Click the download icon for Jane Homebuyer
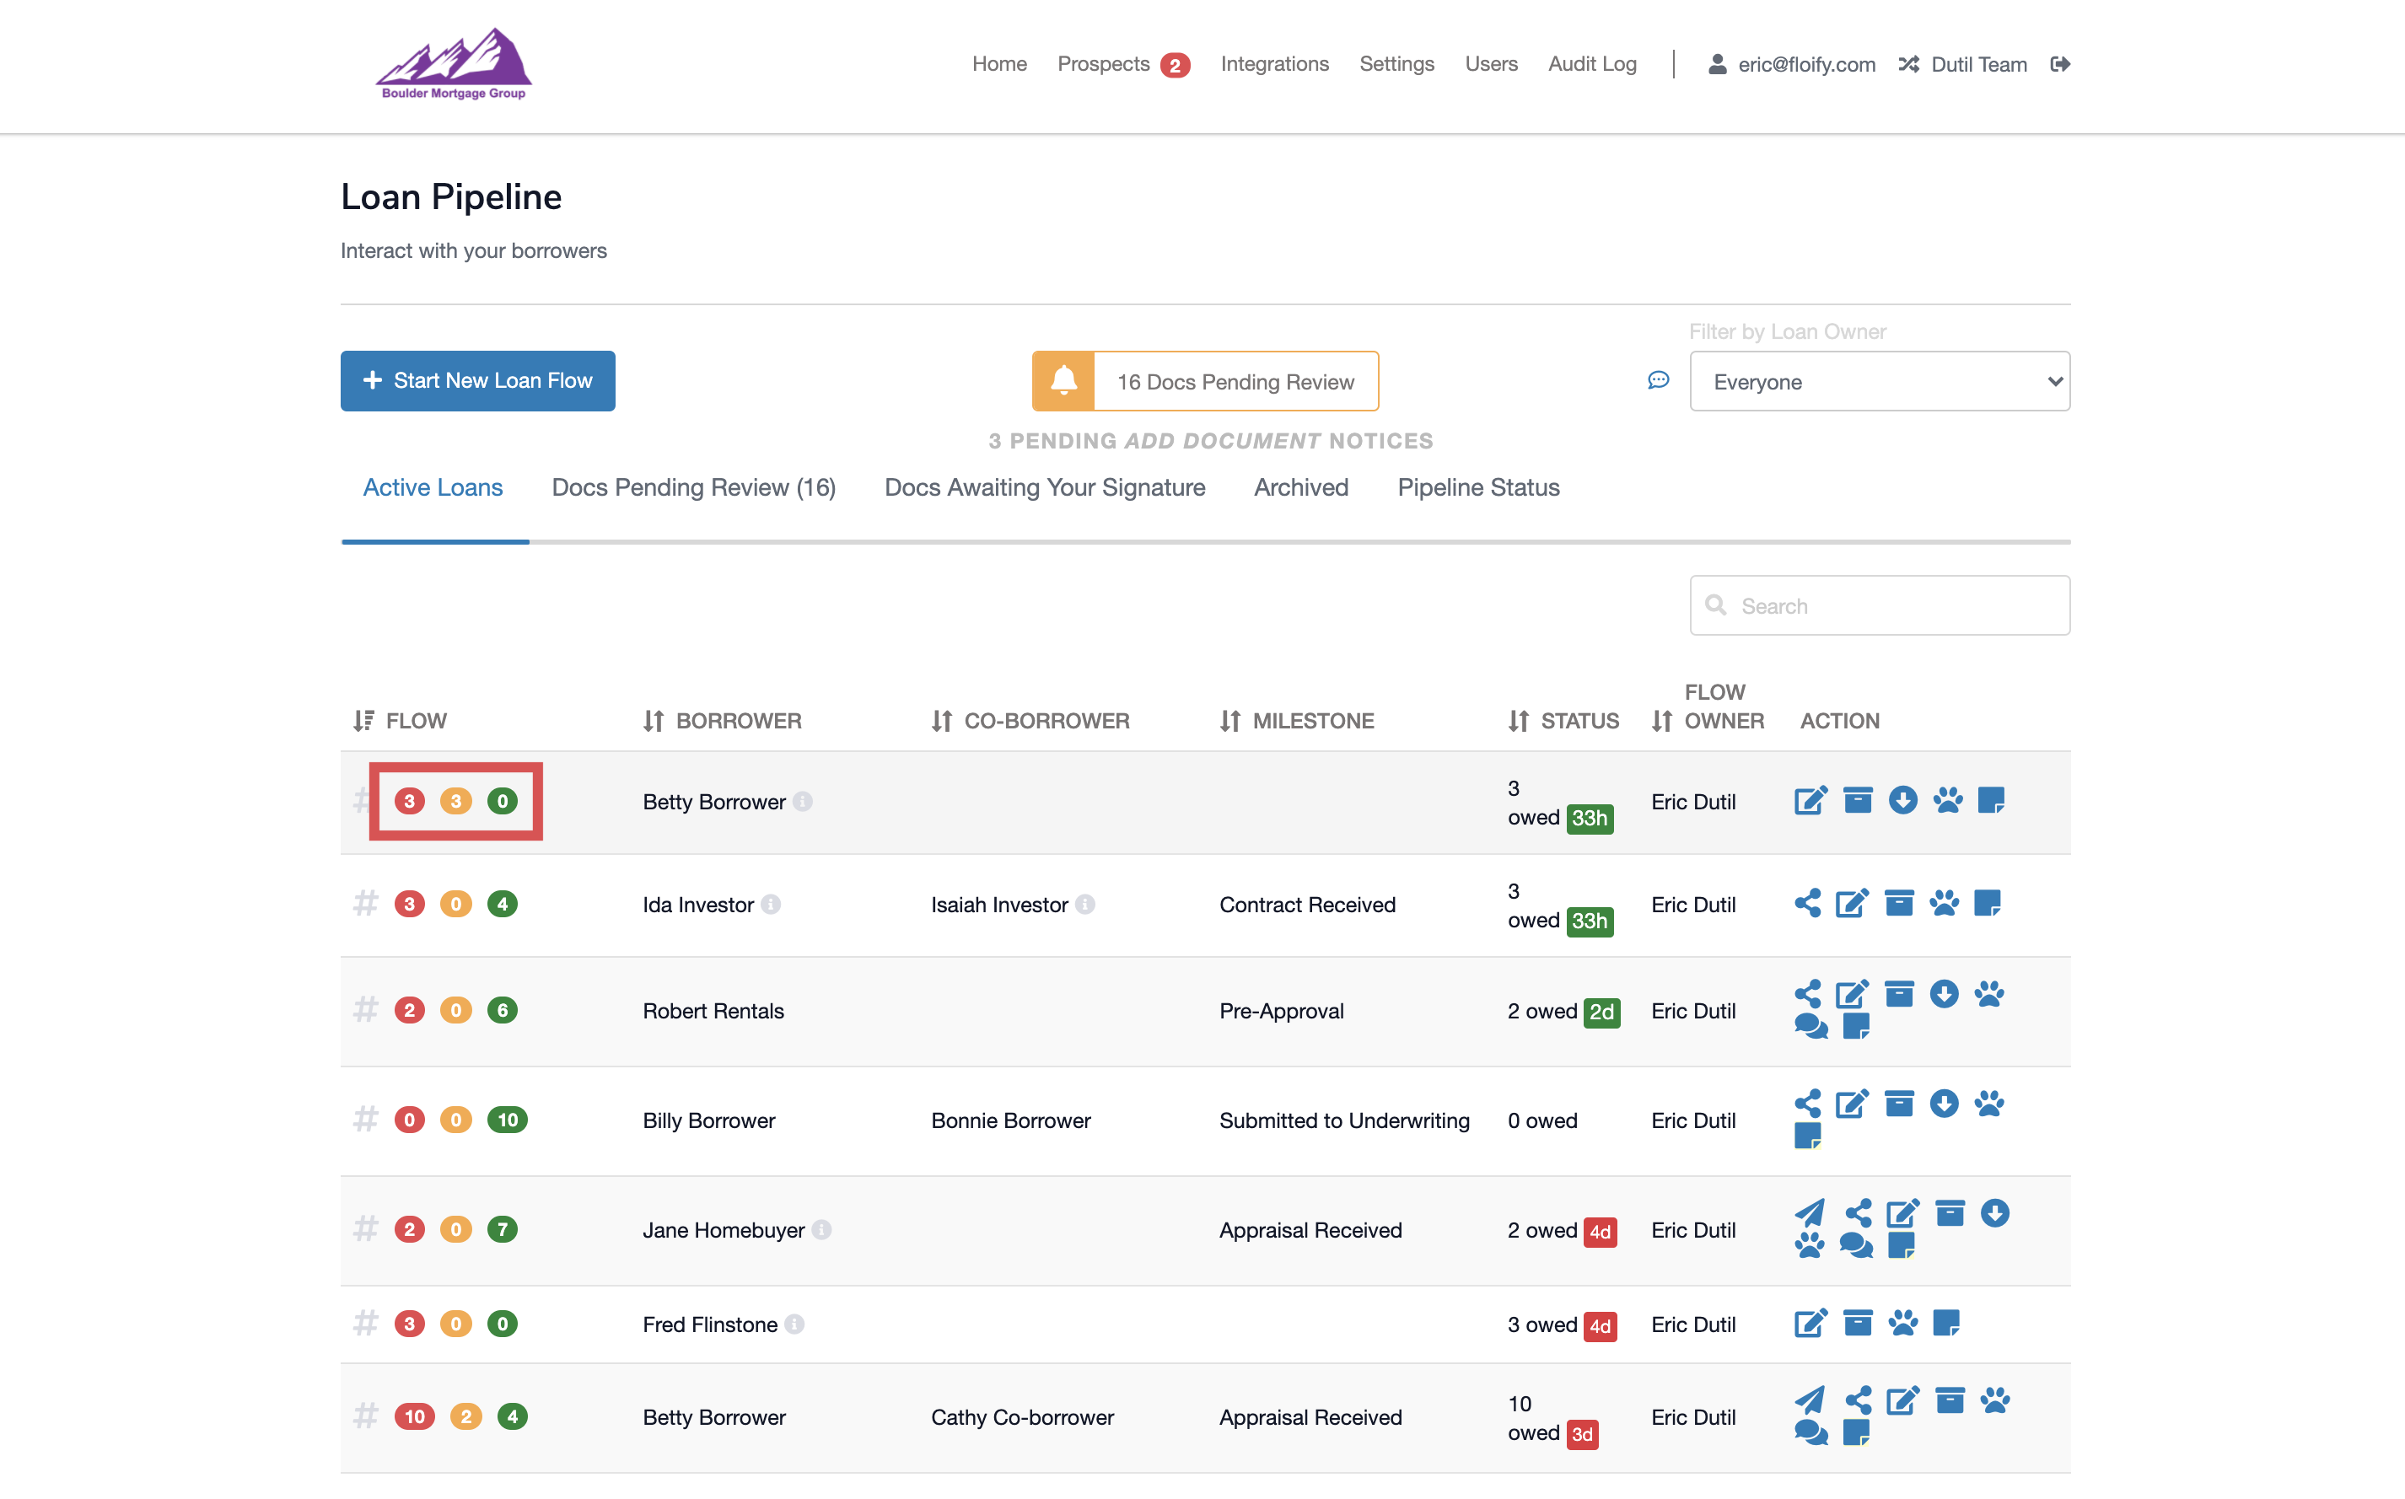The image size is (2405, 1499). [x=1994, y=1212]
